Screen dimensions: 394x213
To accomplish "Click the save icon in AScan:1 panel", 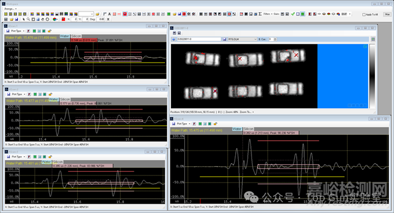I will (8, 31).
